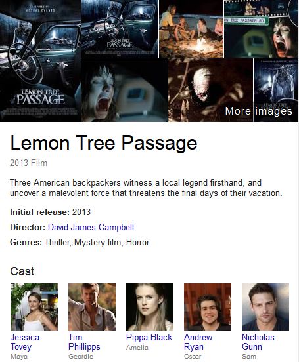This screenshot has height=362, width=299.
Task: Open the bandaged creature image
Action: [210, 90]
